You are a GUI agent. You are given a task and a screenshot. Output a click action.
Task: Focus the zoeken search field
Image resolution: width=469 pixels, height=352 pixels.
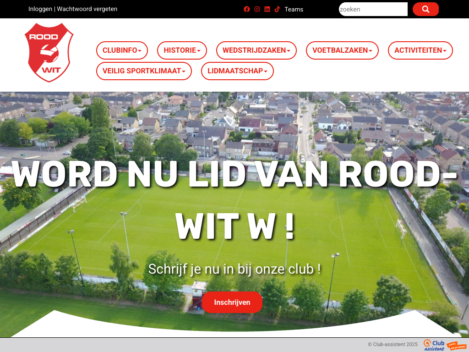click(373, 9)
